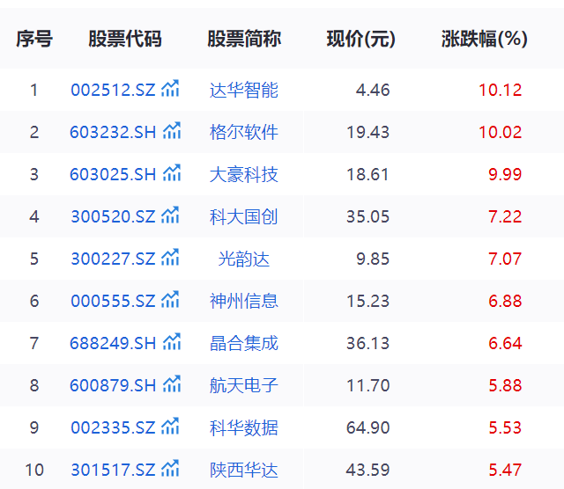The height and width of the screenshot is (489, 564).
Task: Click the 晶合集成 stock name link
Action: pyautogui.click(x=244, y=343)
